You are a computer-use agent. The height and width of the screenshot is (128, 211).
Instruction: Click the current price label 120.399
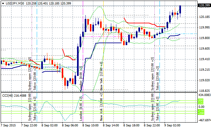(204, 5)
